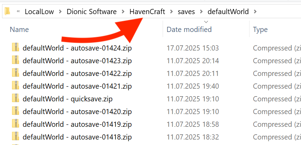Screen dimensions: 301x145
Task: Select the quicksave.zip file icon
Action: [15, 98]
